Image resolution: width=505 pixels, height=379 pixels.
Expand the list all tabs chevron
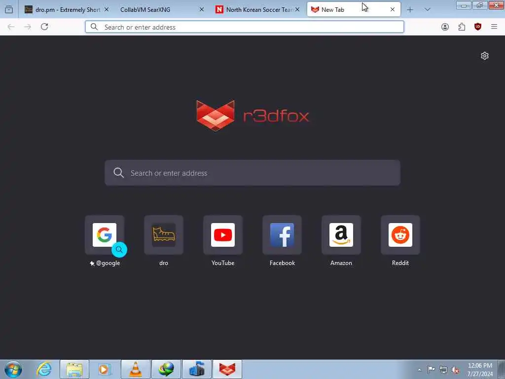pos(427,10)
